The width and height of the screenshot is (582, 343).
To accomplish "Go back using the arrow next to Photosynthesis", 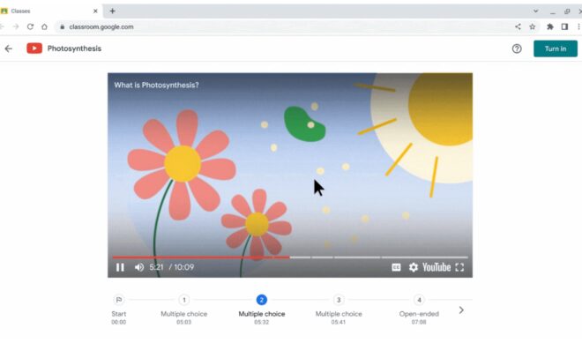I will [x=9, y=48].
